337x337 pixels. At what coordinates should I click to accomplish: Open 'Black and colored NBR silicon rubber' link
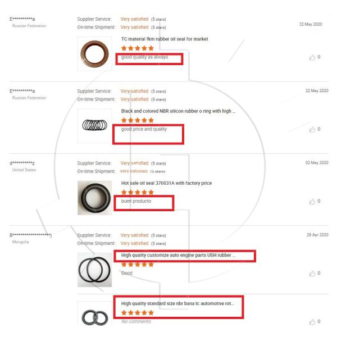178,111
